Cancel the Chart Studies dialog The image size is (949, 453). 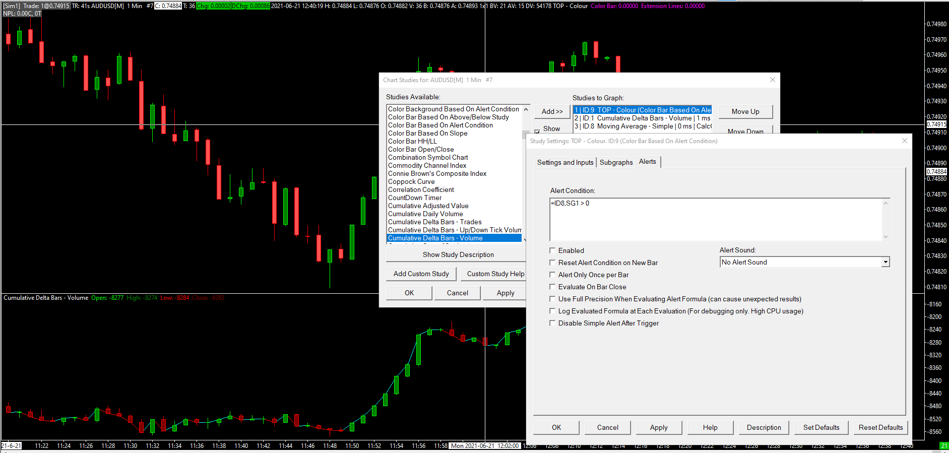click(458, 293)
